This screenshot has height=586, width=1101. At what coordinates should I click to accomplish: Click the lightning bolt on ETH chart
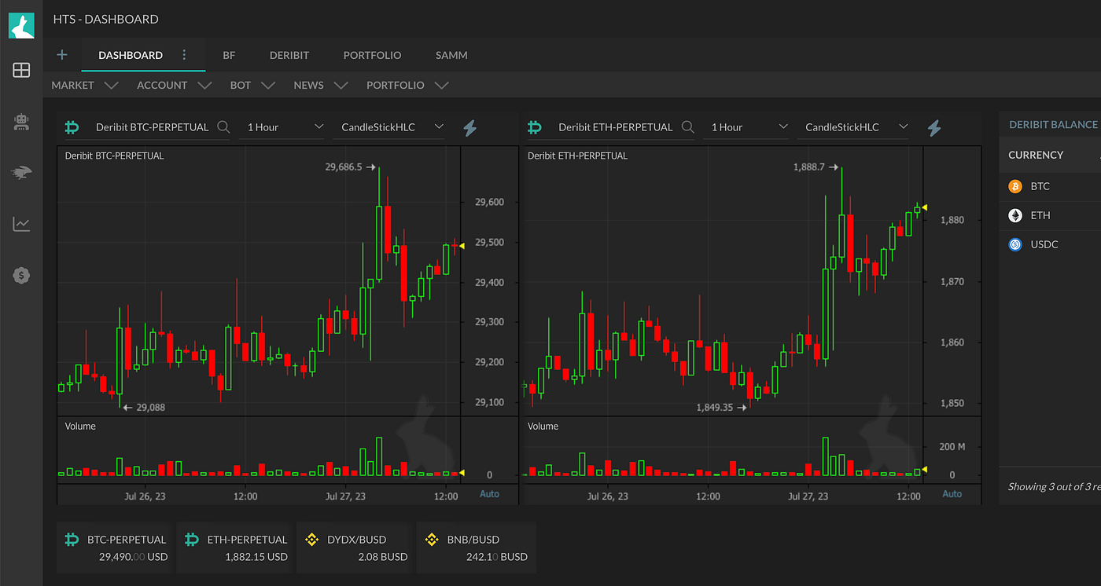tap(933, 127)
